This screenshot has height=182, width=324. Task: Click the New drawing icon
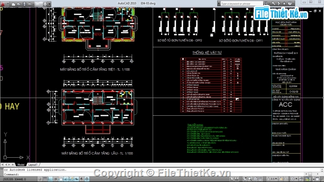tap(14, 4)
